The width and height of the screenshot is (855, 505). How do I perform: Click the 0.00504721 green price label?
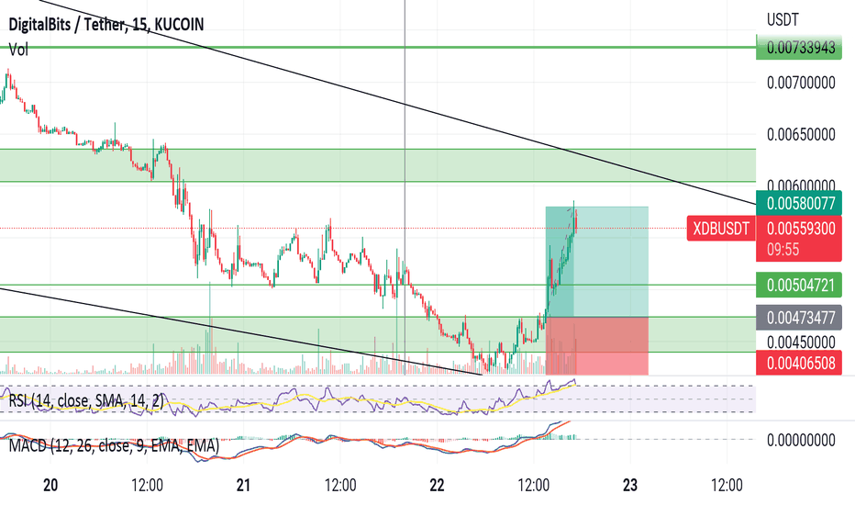click(x=799, y=285)
